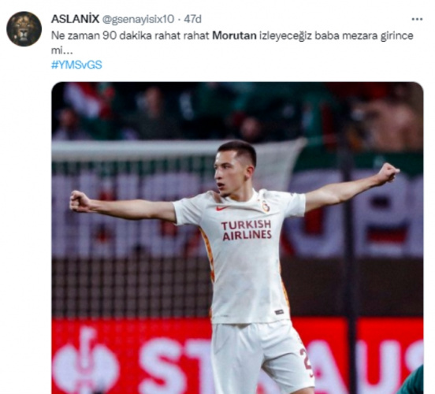Image resolution: width=435 pixels, height=394 pixels.
Task: Click the Nike swoosh on the jersey
Action: (222, 208)
